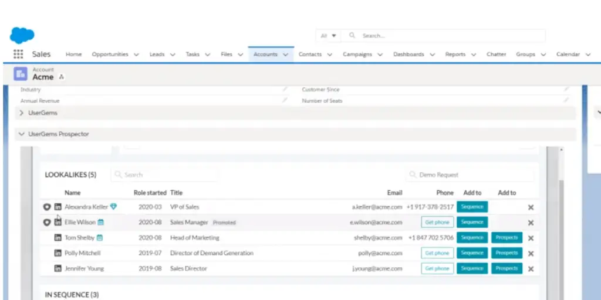Screen dimensions: 601x300
Task: Add Polly Mitchell to Sequence
Action: click(x=472, y=253)
